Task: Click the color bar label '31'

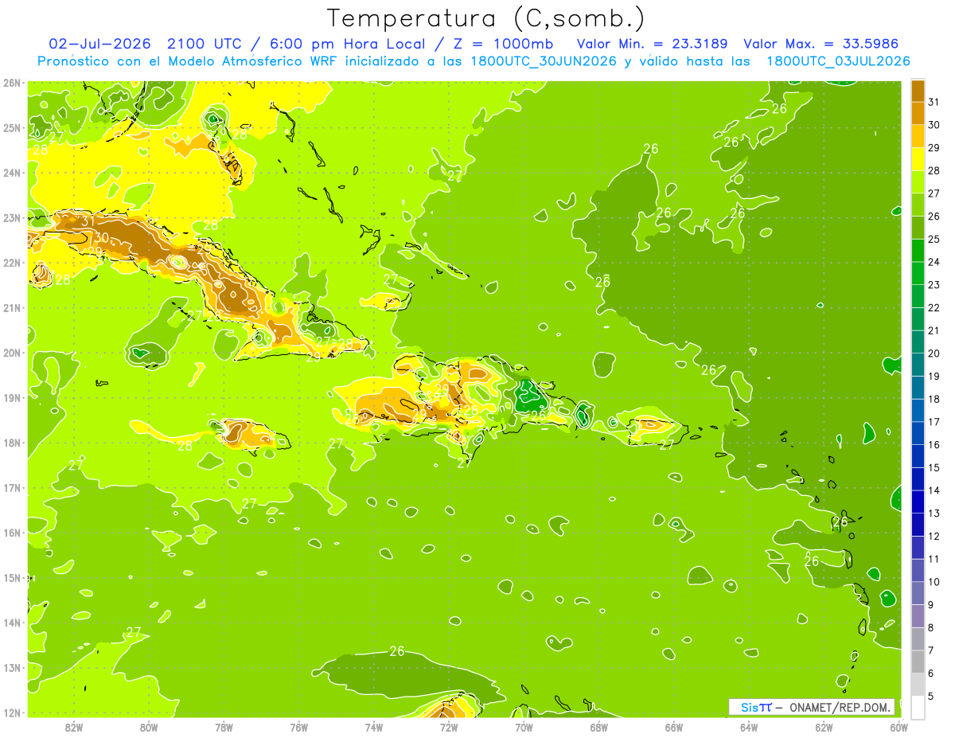Action: 934,103
